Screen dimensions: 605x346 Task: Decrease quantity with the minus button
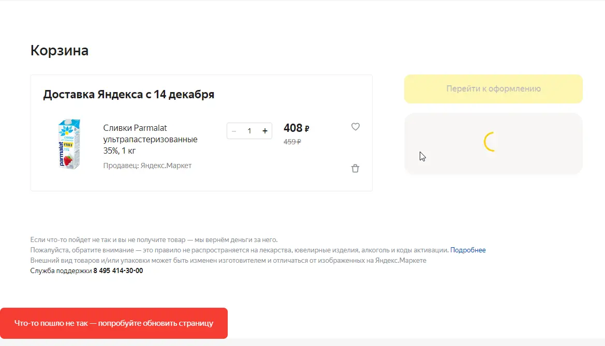point(234,131)
